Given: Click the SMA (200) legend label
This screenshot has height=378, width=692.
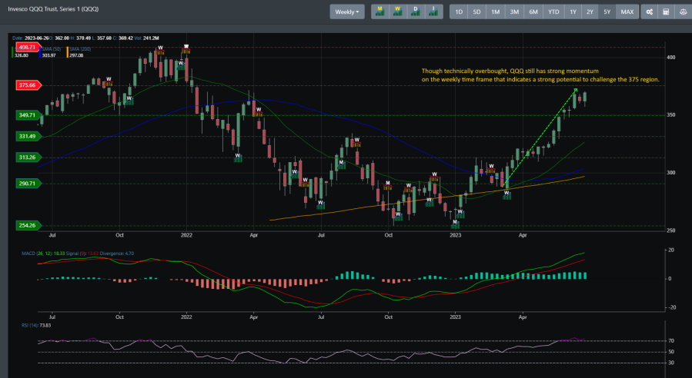Looking at the screenshot, I should pyautogui.click(x=80, y=49).
